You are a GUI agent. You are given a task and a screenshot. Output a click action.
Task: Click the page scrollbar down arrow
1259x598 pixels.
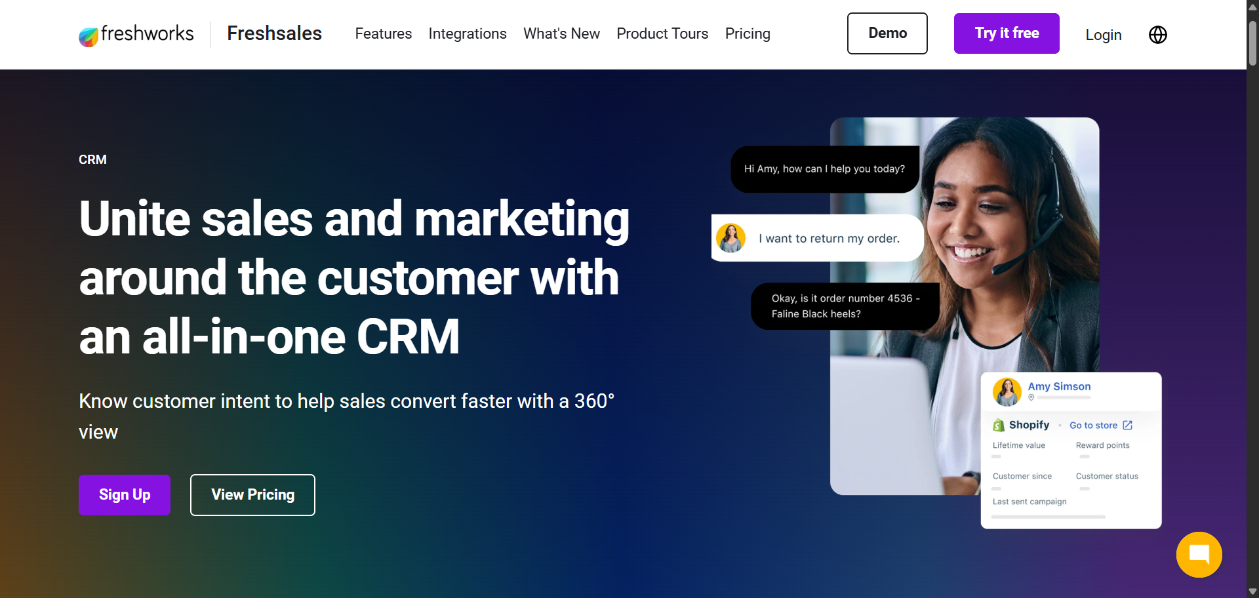1252,591
